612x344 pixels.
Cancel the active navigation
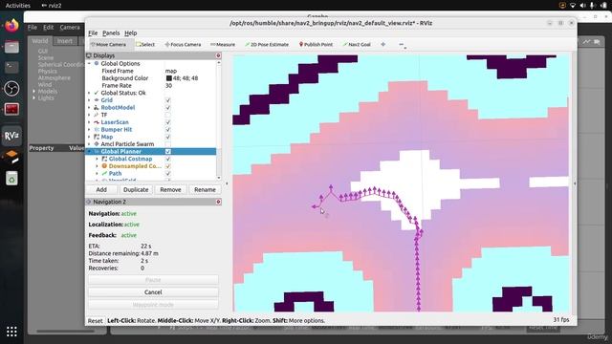tap(153, 292)
